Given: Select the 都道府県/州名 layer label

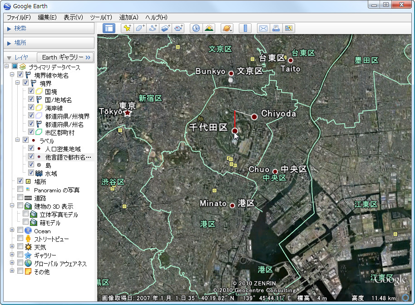Looking at the screenshot, I should (x=64, y=125).
